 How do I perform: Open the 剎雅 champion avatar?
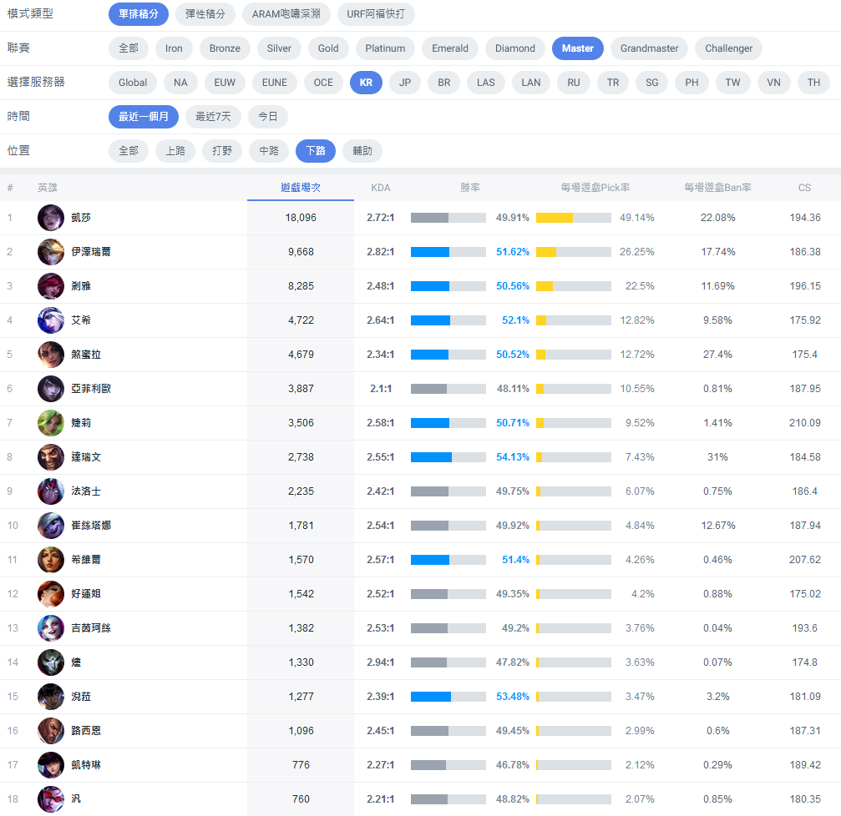coord(51,286)
